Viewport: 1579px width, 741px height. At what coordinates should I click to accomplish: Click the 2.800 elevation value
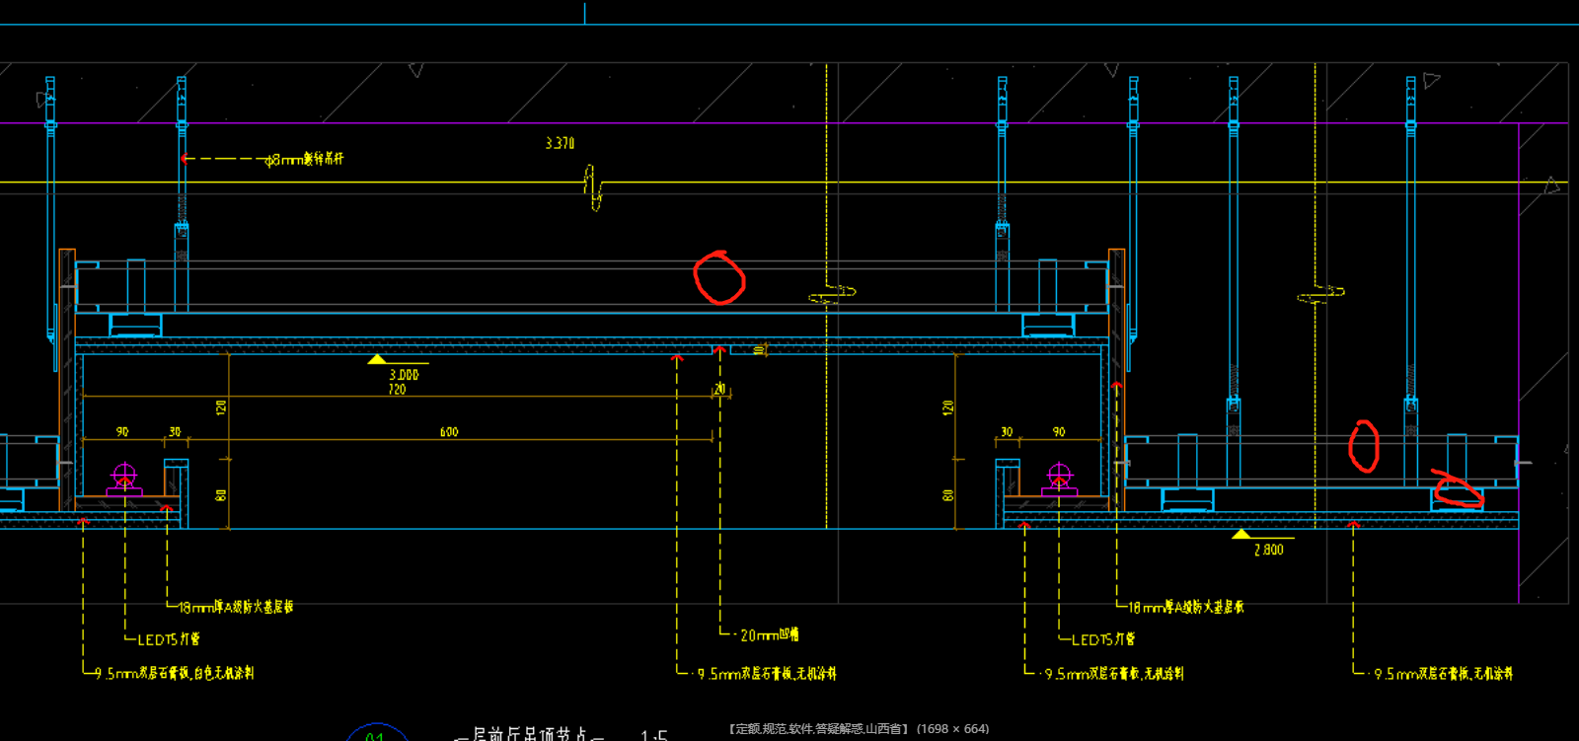1269,550
